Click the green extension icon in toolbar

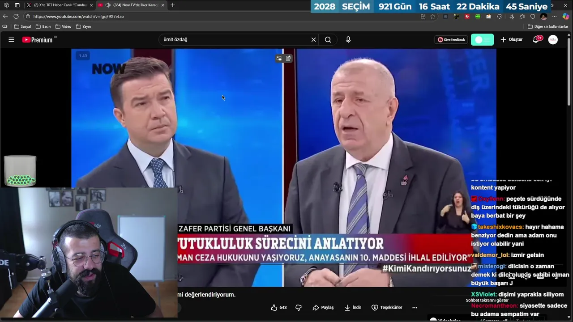(x=478, y=17)
